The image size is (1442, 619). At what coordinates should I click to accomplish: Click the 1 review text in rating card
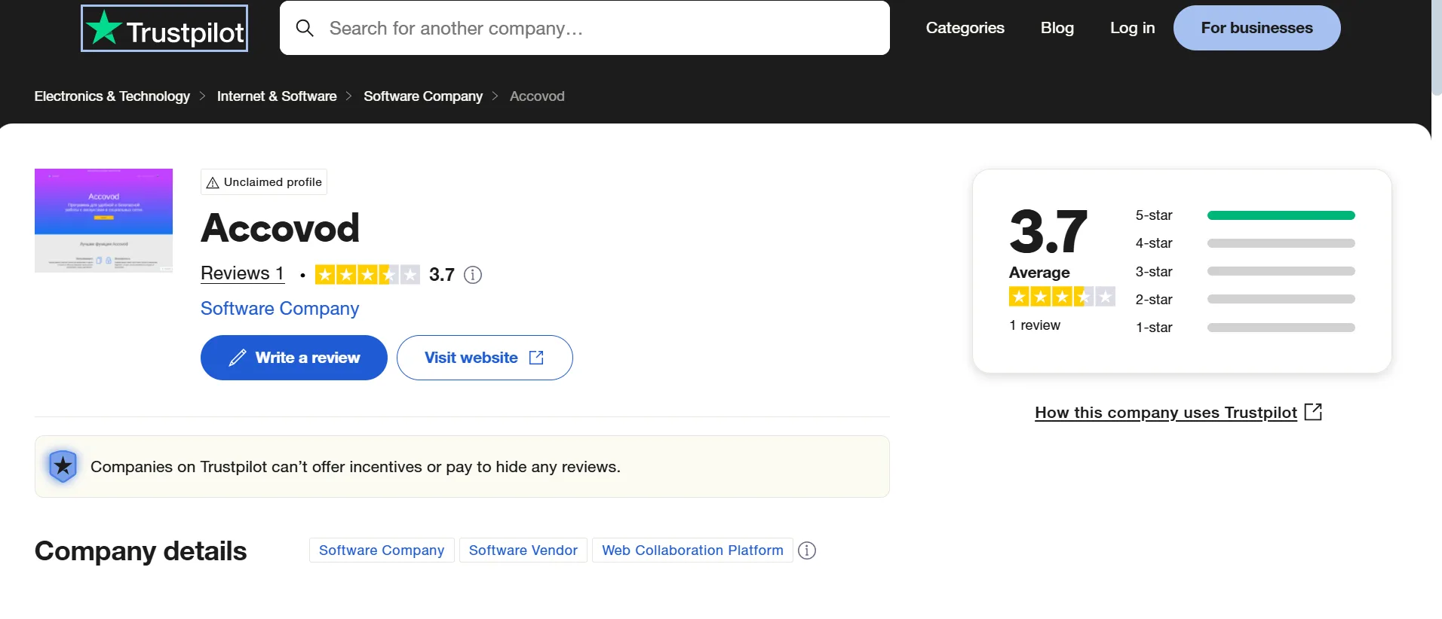pyautogui.click(x=1035, y=325)
